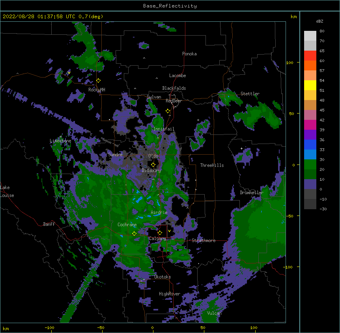340x333 pixels.
Task: Click the RedDeer label
Action: point(174,101)
